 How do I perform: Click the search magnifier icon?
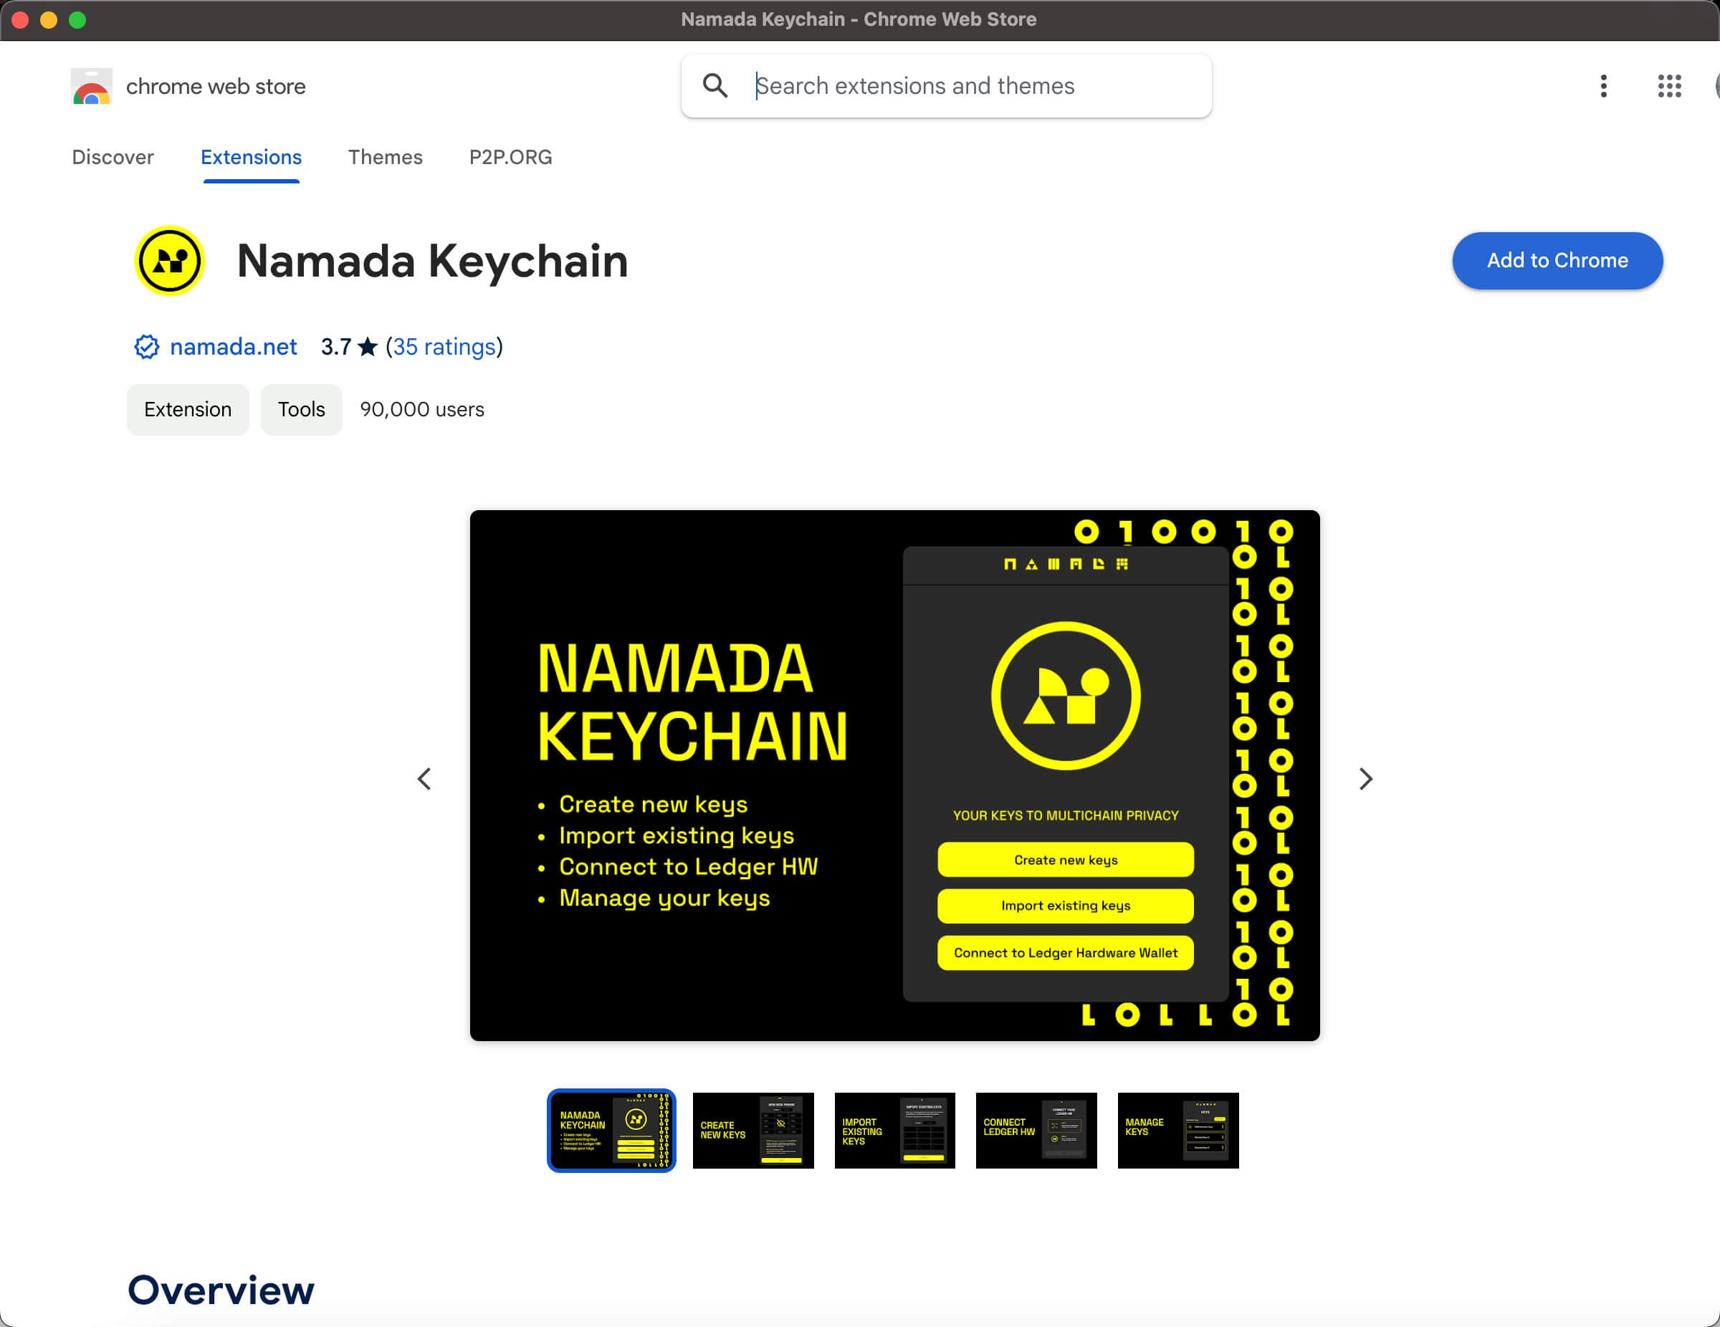(715, 85)
